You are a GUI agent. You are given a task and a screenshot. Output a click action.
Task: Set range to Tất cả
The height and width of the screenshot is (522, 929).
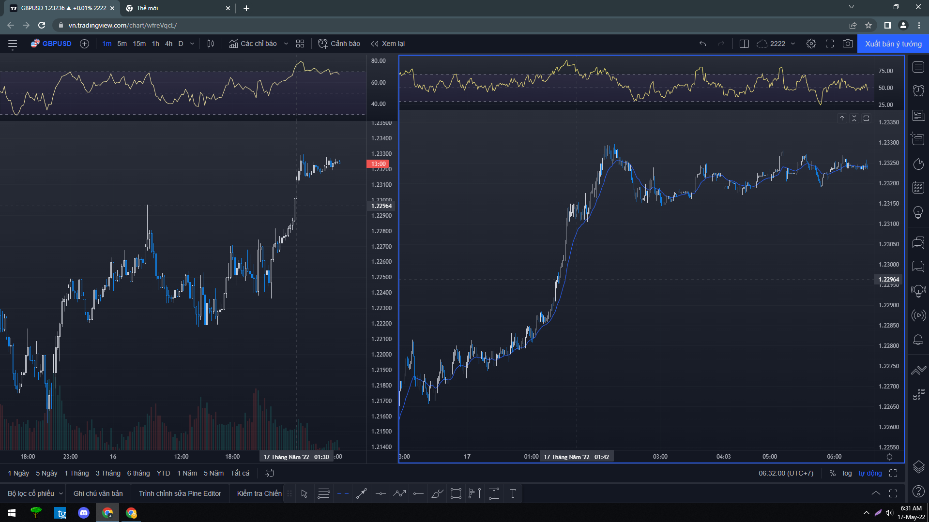(x=240, y=473)
